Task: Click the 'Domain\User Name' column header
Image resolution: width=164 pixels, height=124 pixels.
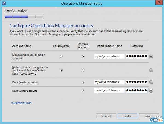Action: 109,46
